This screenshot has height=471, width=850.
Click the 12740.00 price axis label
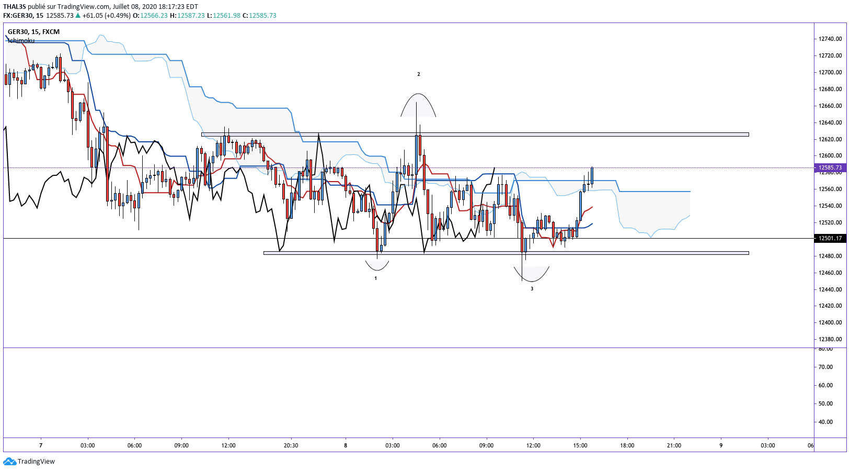(830, 39)
